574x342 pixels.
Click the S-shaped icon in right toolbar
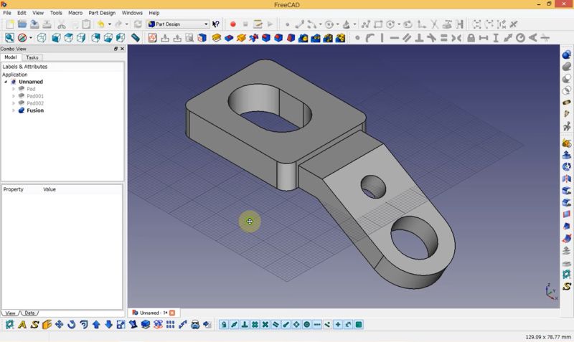[567, 286]
